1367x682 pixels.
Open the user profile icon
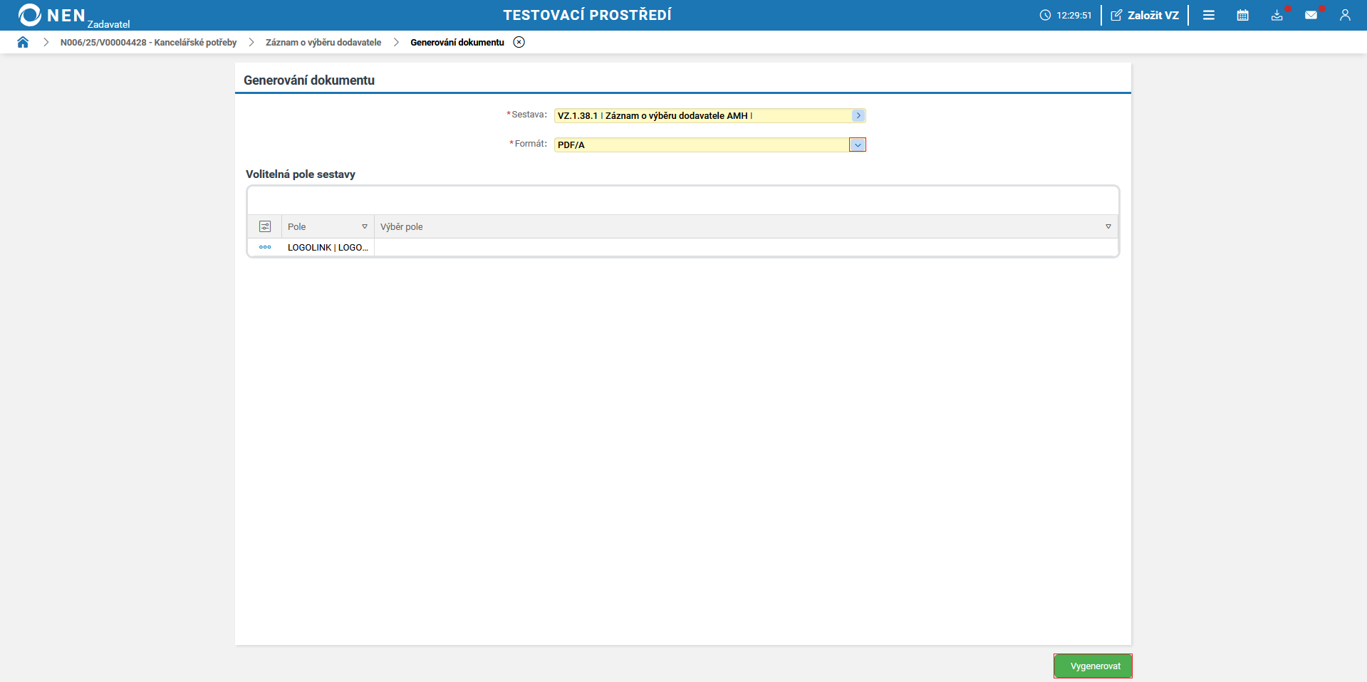point(1345,15)
